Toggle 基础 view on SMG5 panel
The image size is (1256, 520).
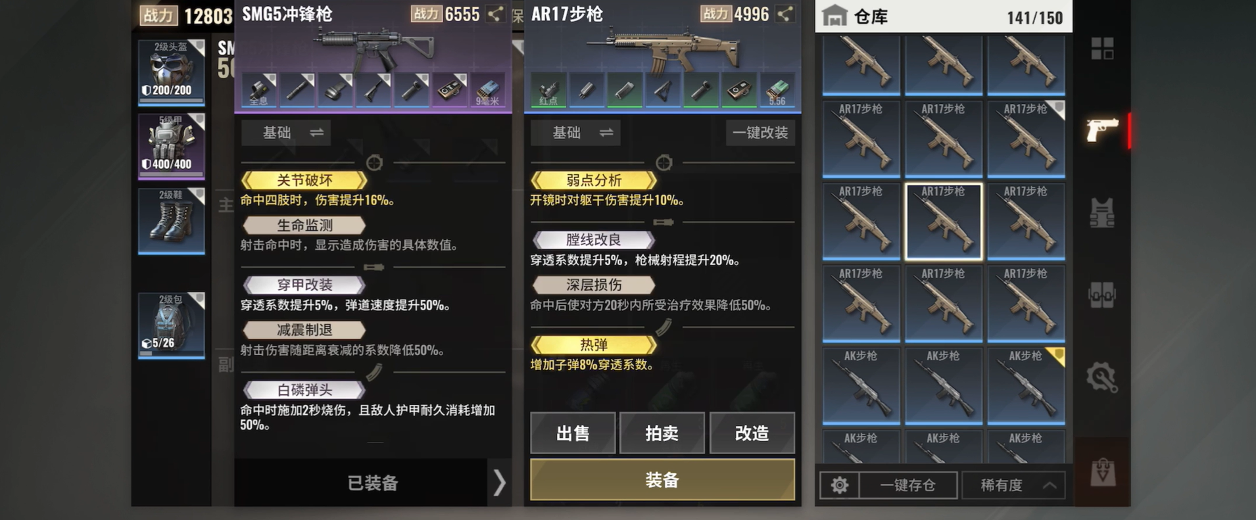tap(286, 133)
